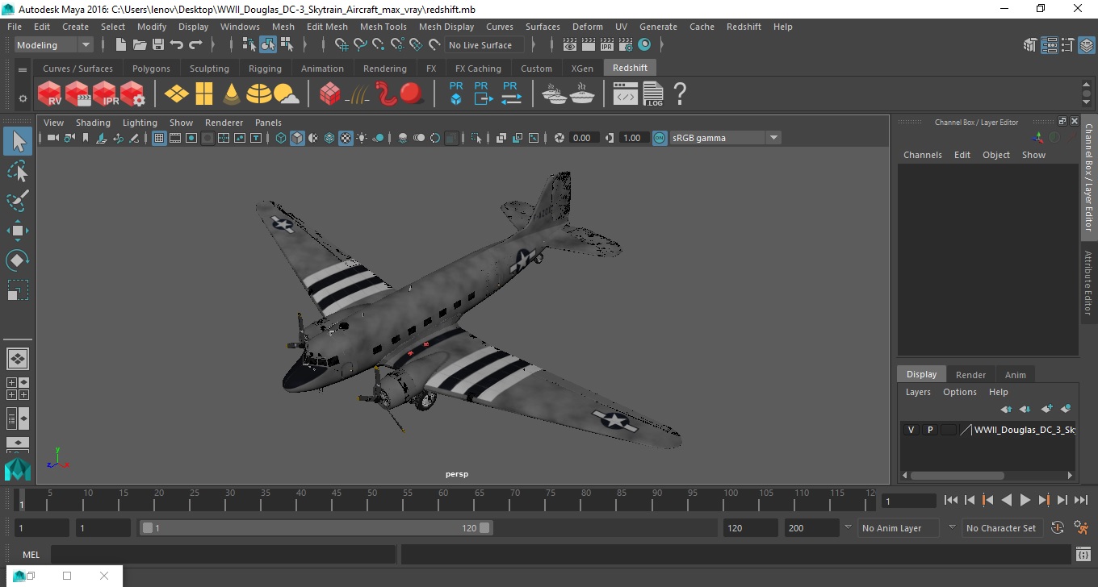The image size is (1098, 587).
Task: Open Redshift script code window icon
Action: 626,94
